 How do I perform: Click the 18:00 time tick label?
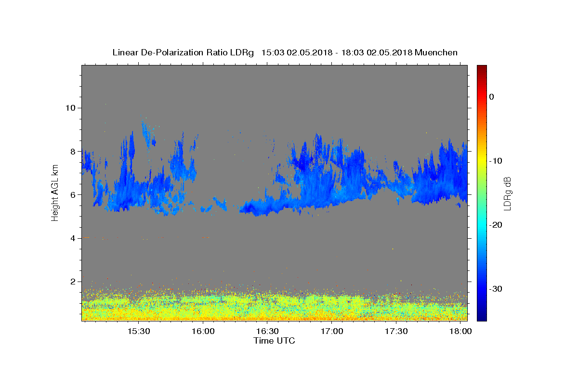coord(460,332)
